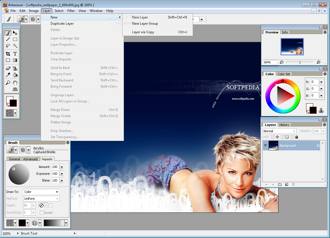
Task: Select the Brush tool in toolbox
Action: pos(8,33)
